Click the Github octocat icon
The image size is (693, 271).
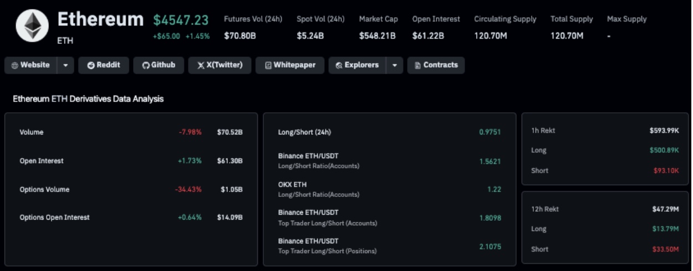pyautogui.click(x=146, y=65)
